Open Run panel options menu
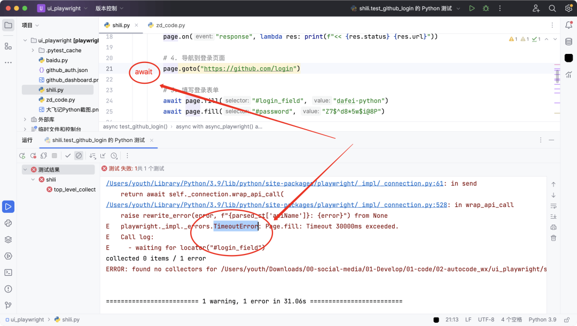The height and width of the screenshot is (326, 577). [x=541, y=140]
